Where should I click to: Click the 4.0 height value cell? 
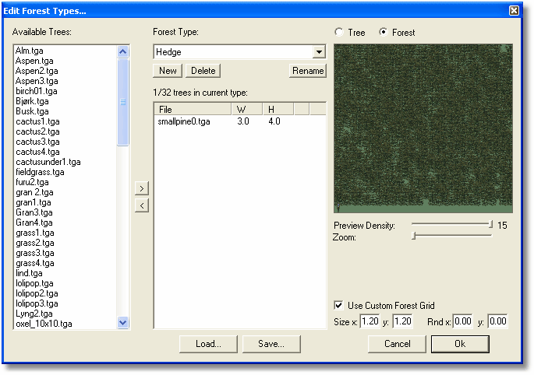[274, 121]
